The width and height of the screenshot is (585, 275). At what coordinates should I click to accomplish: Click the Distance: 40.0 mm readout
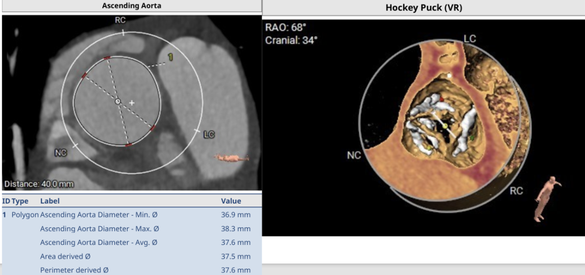[39, 184]
